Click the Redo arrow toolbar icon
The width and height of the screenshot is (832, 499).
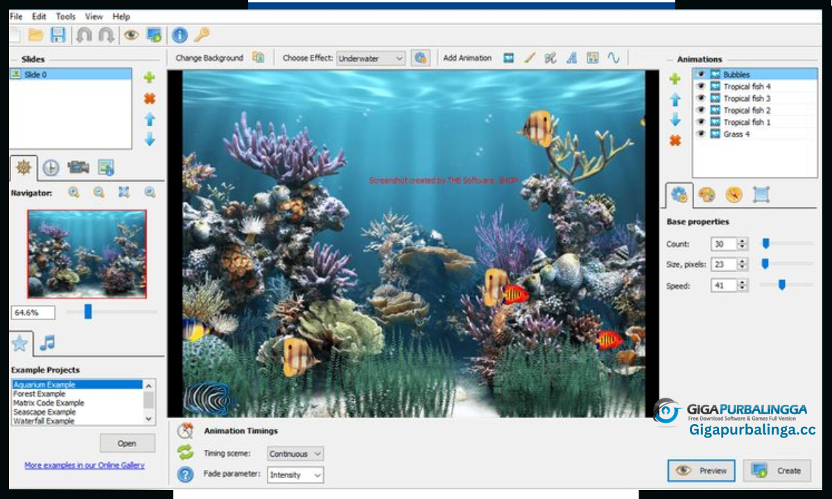[x=107, y=35]
